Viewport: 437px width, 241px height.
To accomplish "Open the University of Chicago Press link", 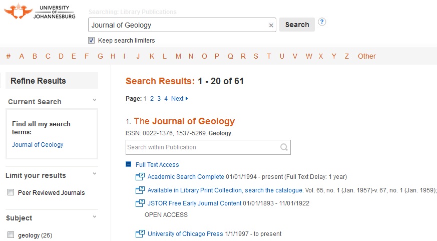I will 185,234.
